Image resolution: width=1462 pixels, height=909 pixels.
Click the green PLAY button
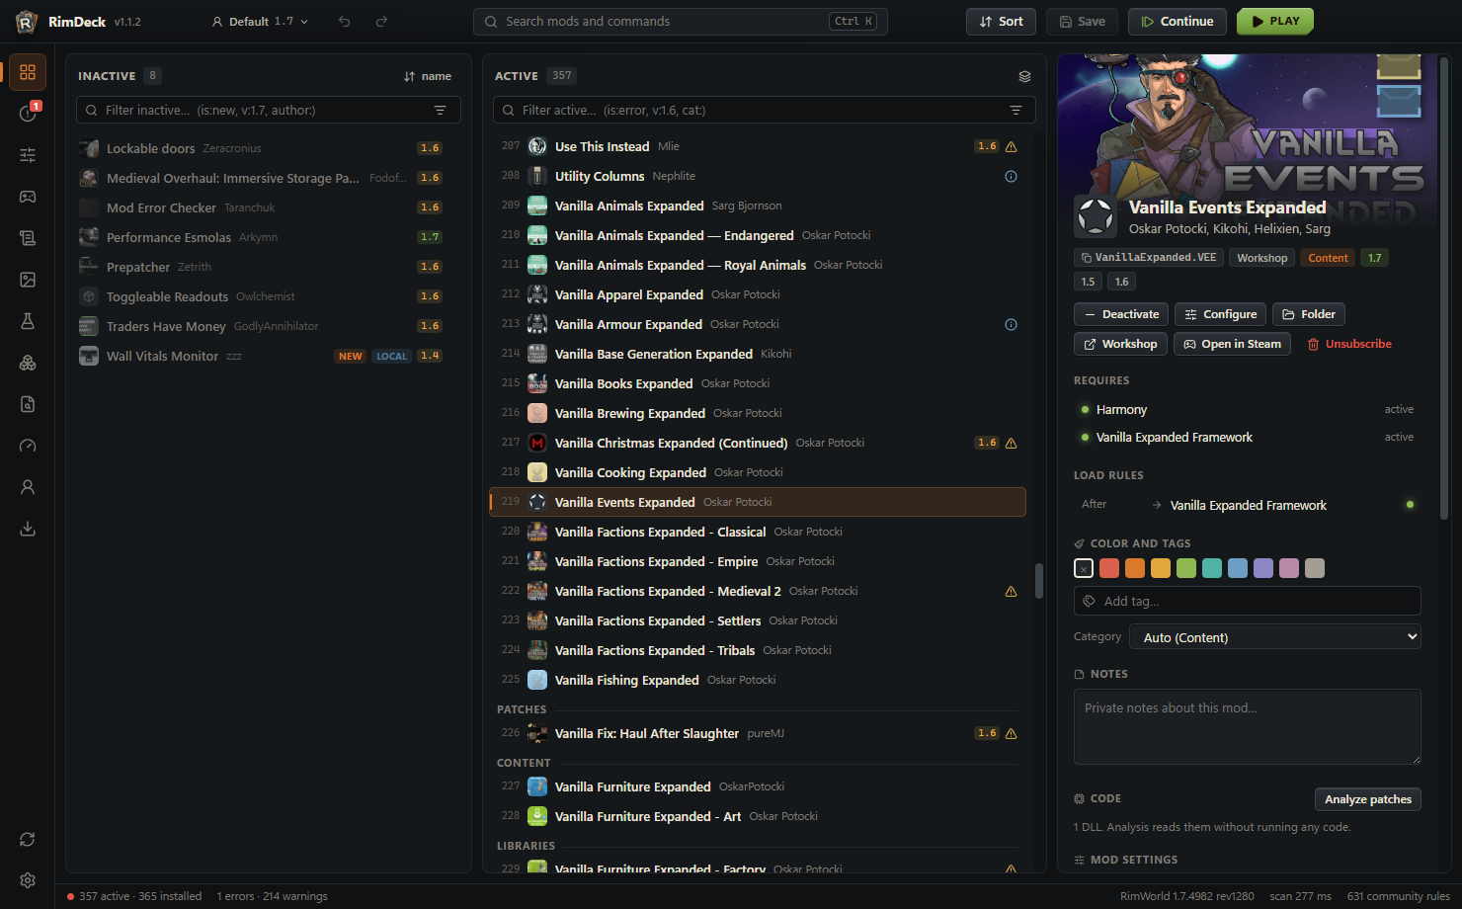[1275, 22]
